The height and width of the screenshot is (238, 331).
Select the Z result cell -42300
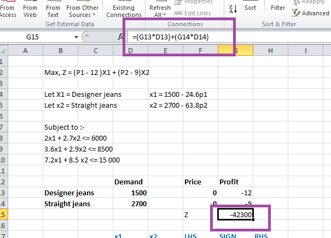236,215
